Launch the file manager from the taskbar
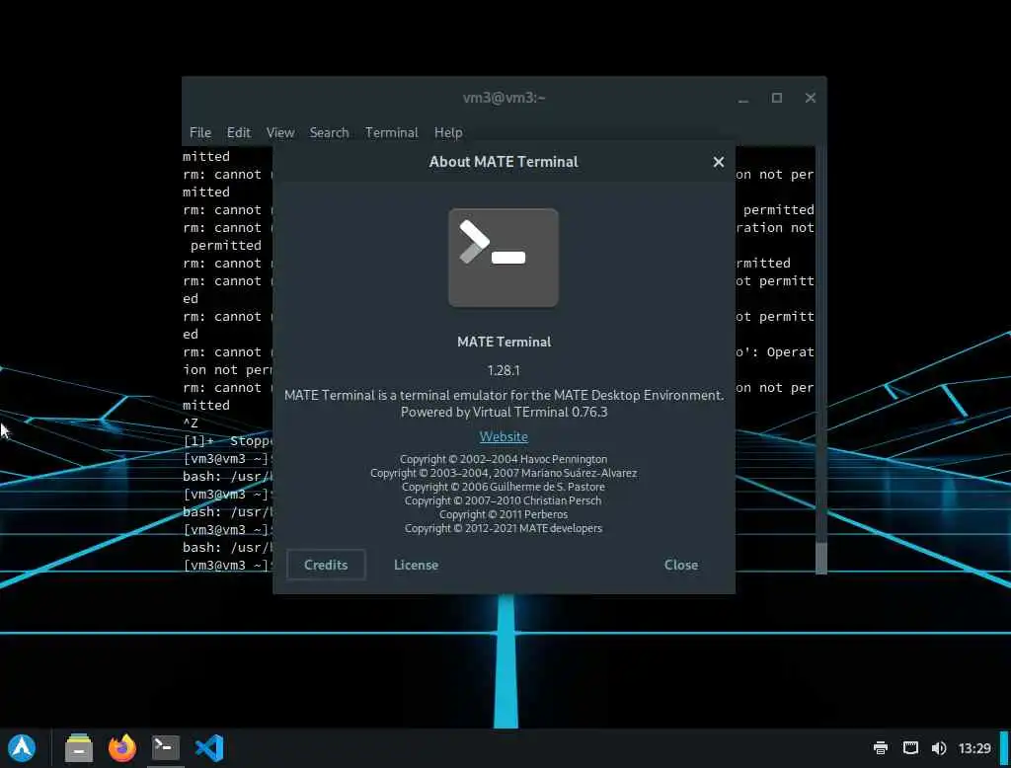1011x768 pixels. pyautogui.click(x=79, y=748)
